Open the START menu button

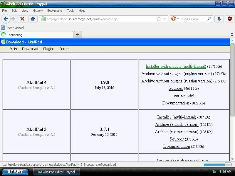(x=15, y=172)
